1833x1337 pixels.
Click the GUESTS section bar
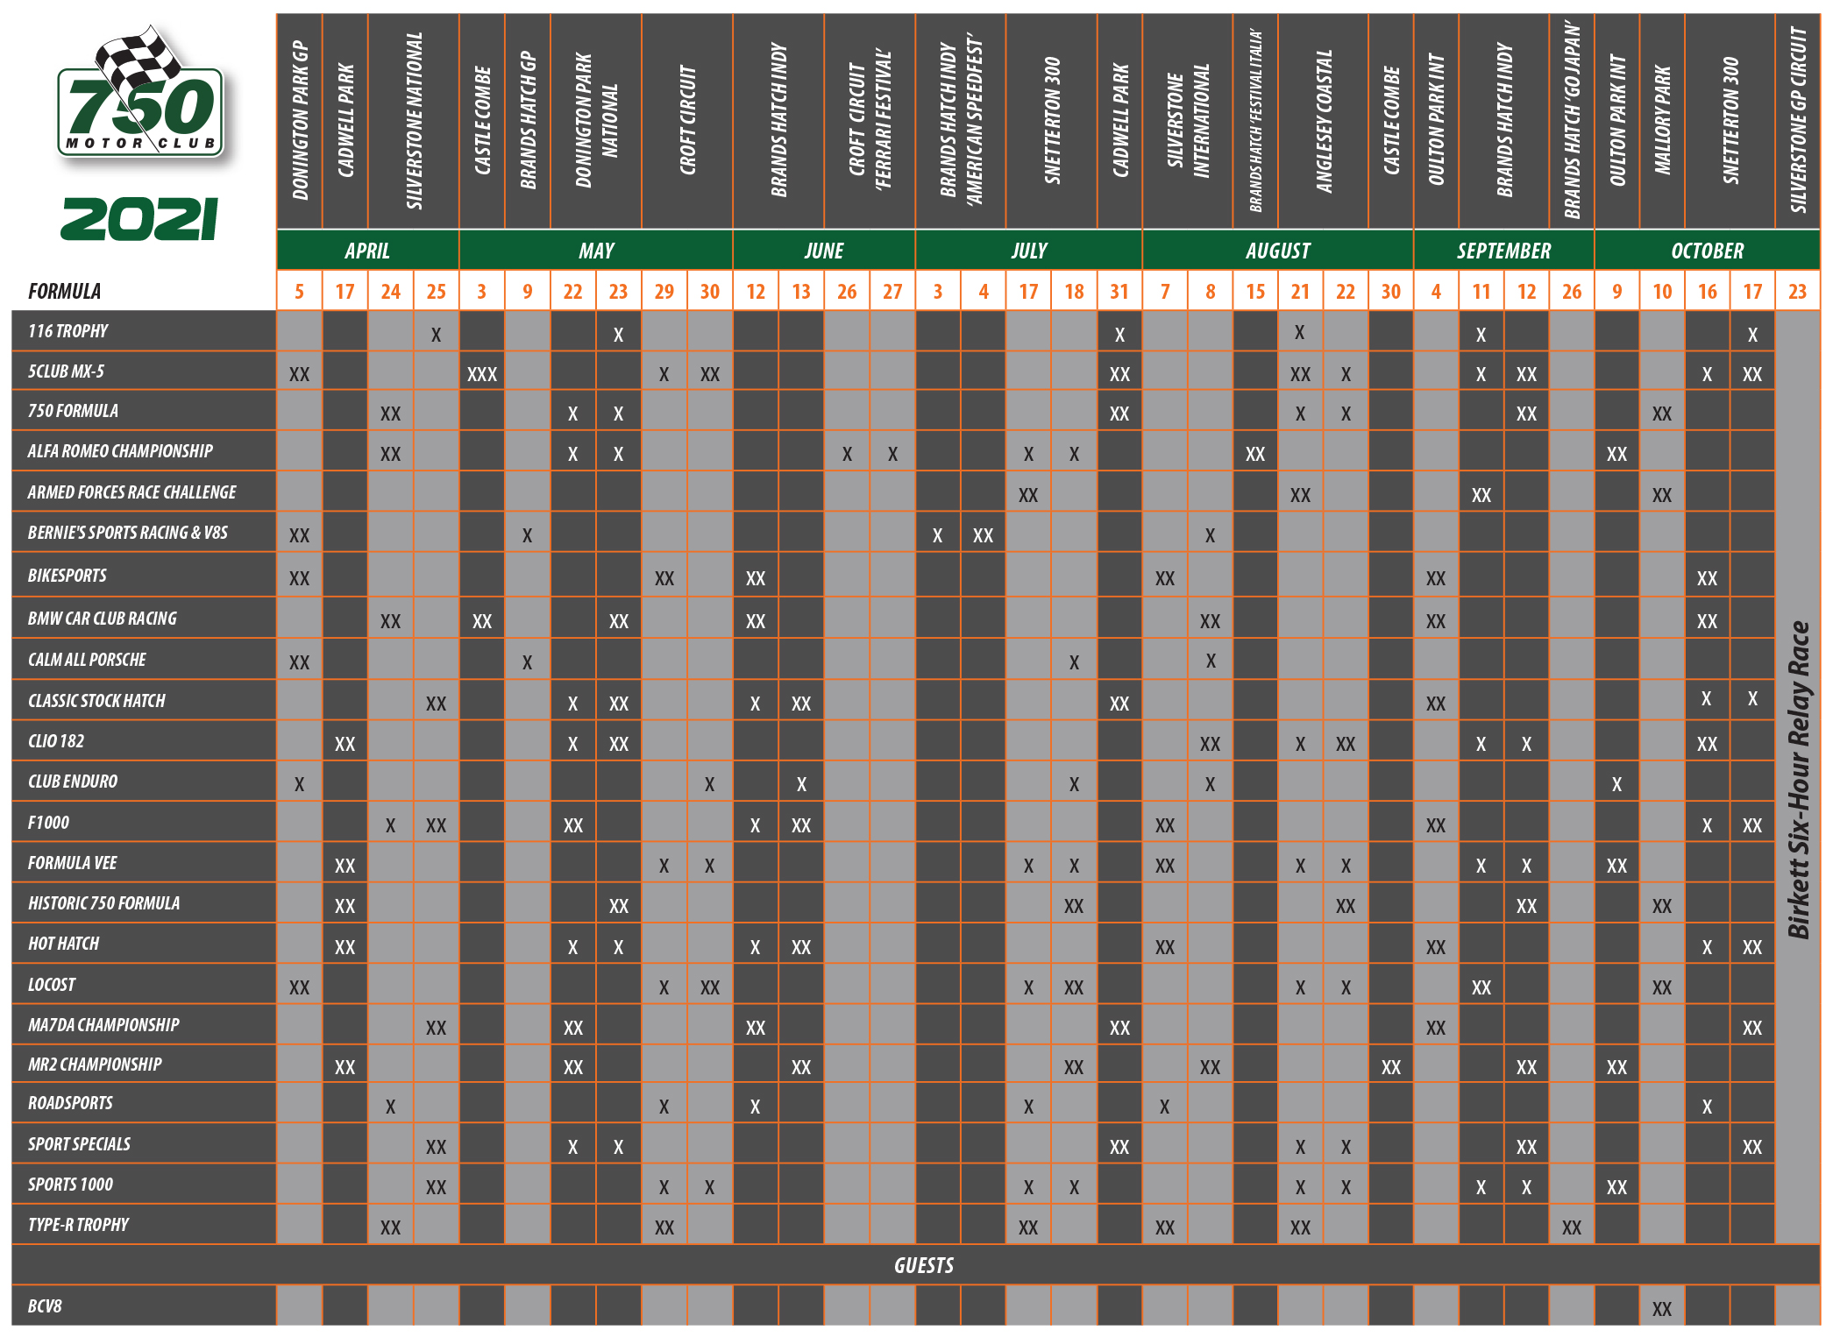(916, 1265)
